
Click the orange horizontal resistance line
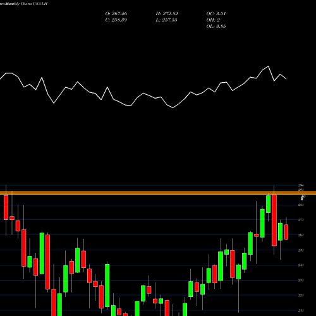[x=158, y=193]
